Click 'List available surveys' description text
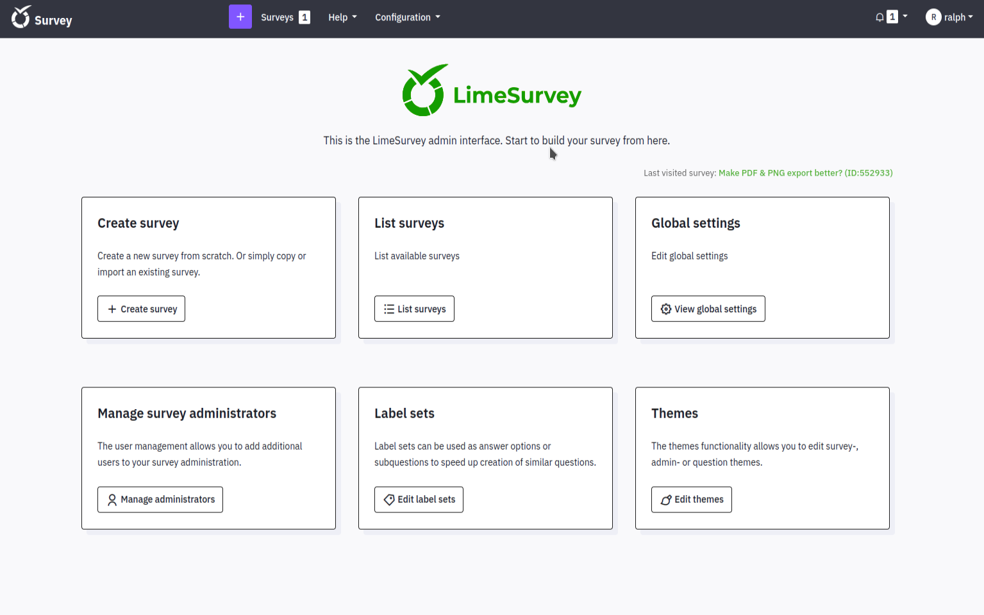984x615 pixels. 417,256
